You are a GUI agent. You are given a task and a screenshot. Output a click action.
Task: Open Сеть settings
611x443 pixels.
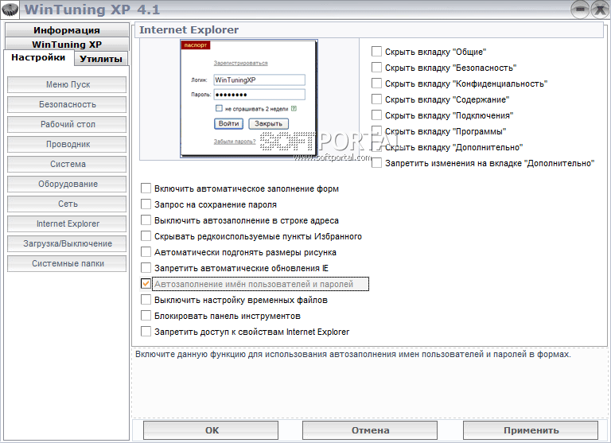(67, 204)
